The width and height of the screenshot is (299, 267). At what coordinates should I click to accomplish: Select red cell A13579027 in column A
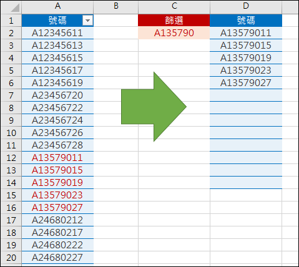tap(57, 208)
